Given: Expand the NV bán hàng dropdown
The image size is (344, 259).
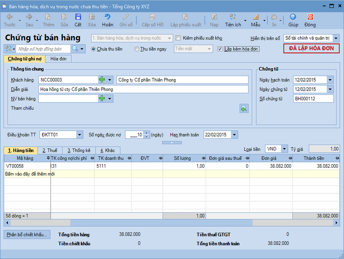Looking at the screenshot, I should point(110,99).
